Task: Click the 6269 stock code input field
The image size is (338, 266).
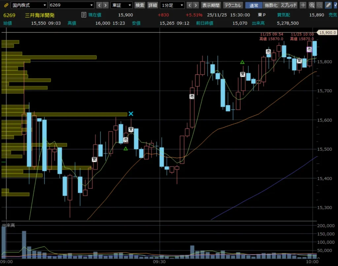Action: tap(71, 5)
